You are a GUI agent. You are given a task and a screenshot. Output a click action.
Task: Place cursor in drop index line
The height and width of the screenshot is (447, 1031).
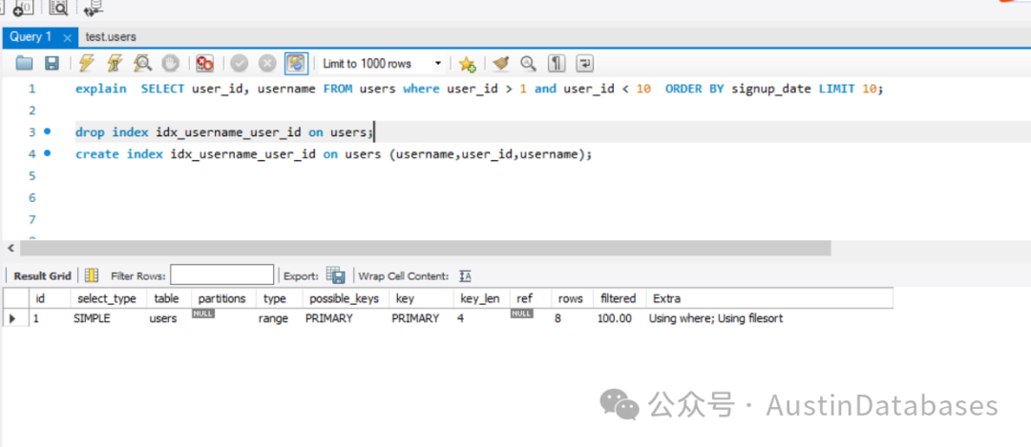pos(224,132)
